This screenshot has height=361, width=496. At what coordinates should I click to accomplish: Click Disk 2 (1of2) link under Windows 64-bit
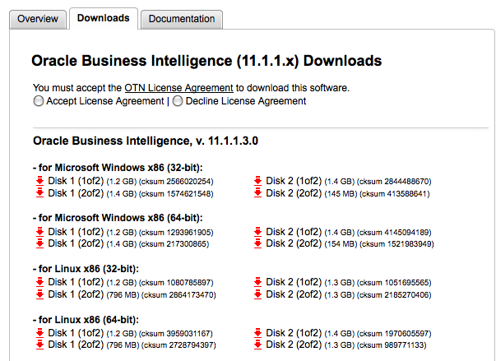click(294, 232)
